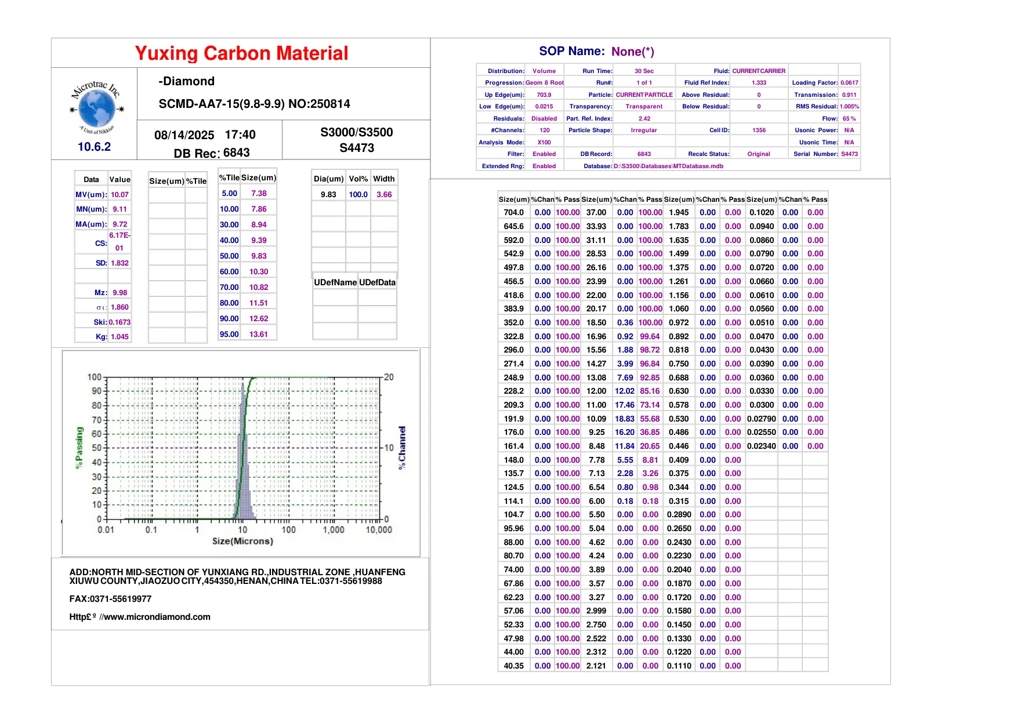
Task: Click the UDefName column header
Action: tap(335, 282)
